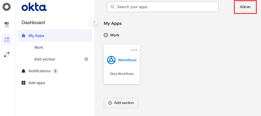Screen dimensions: 261x116
Task: Open the connector flow icon in left rail
Action: click(7, 54)
